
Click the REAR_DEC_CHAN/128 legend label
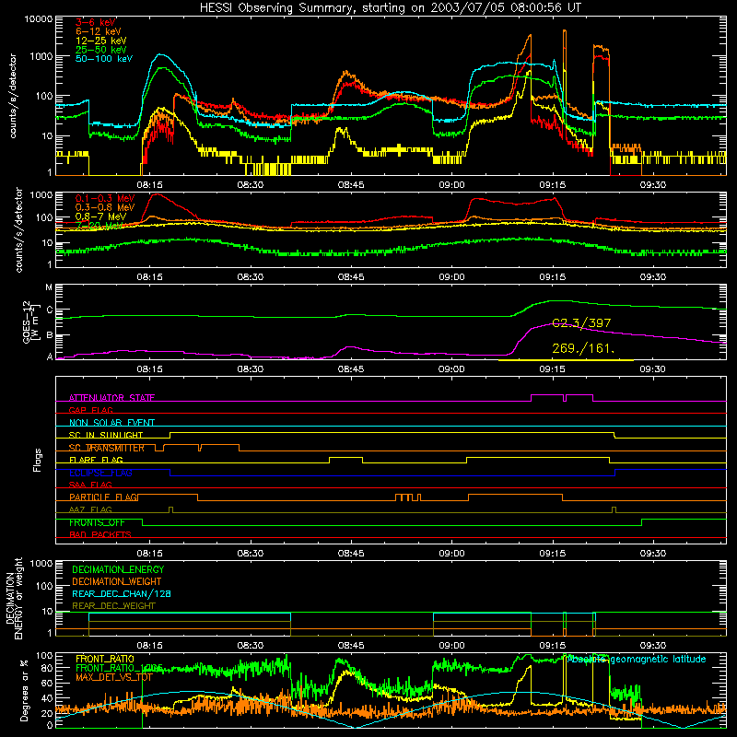tap(122, 593)
